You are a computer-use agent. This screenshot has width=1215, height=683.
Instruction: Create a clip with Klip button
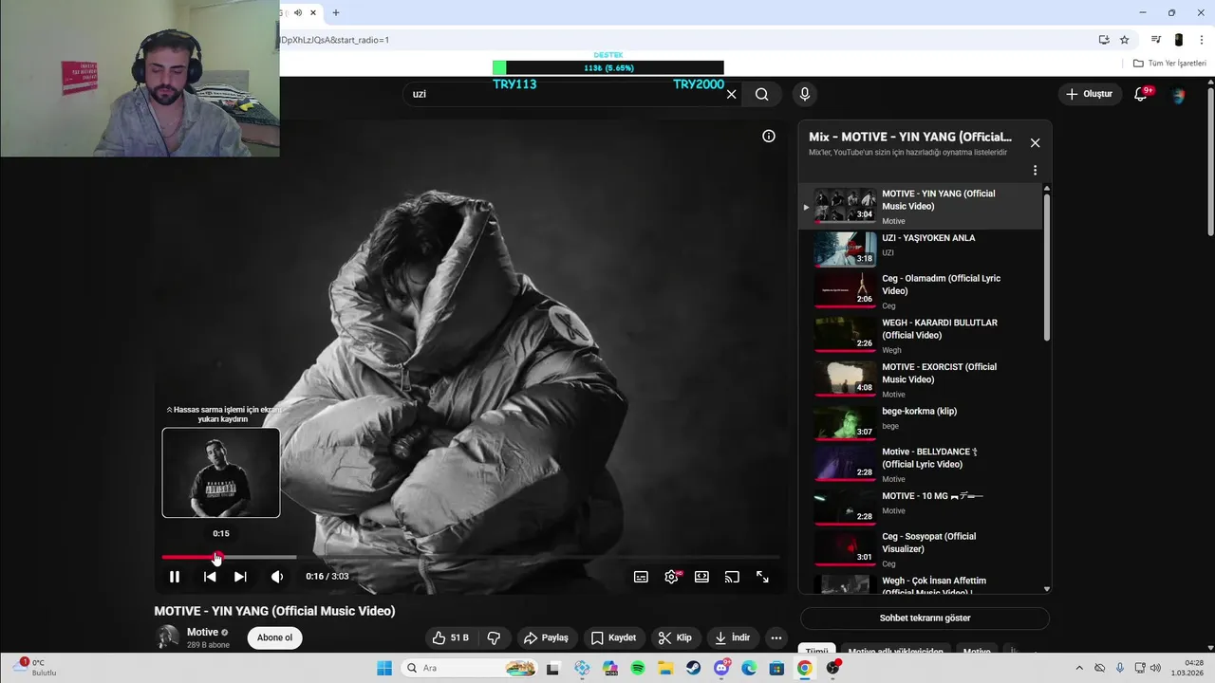click(x=675, y=637)
